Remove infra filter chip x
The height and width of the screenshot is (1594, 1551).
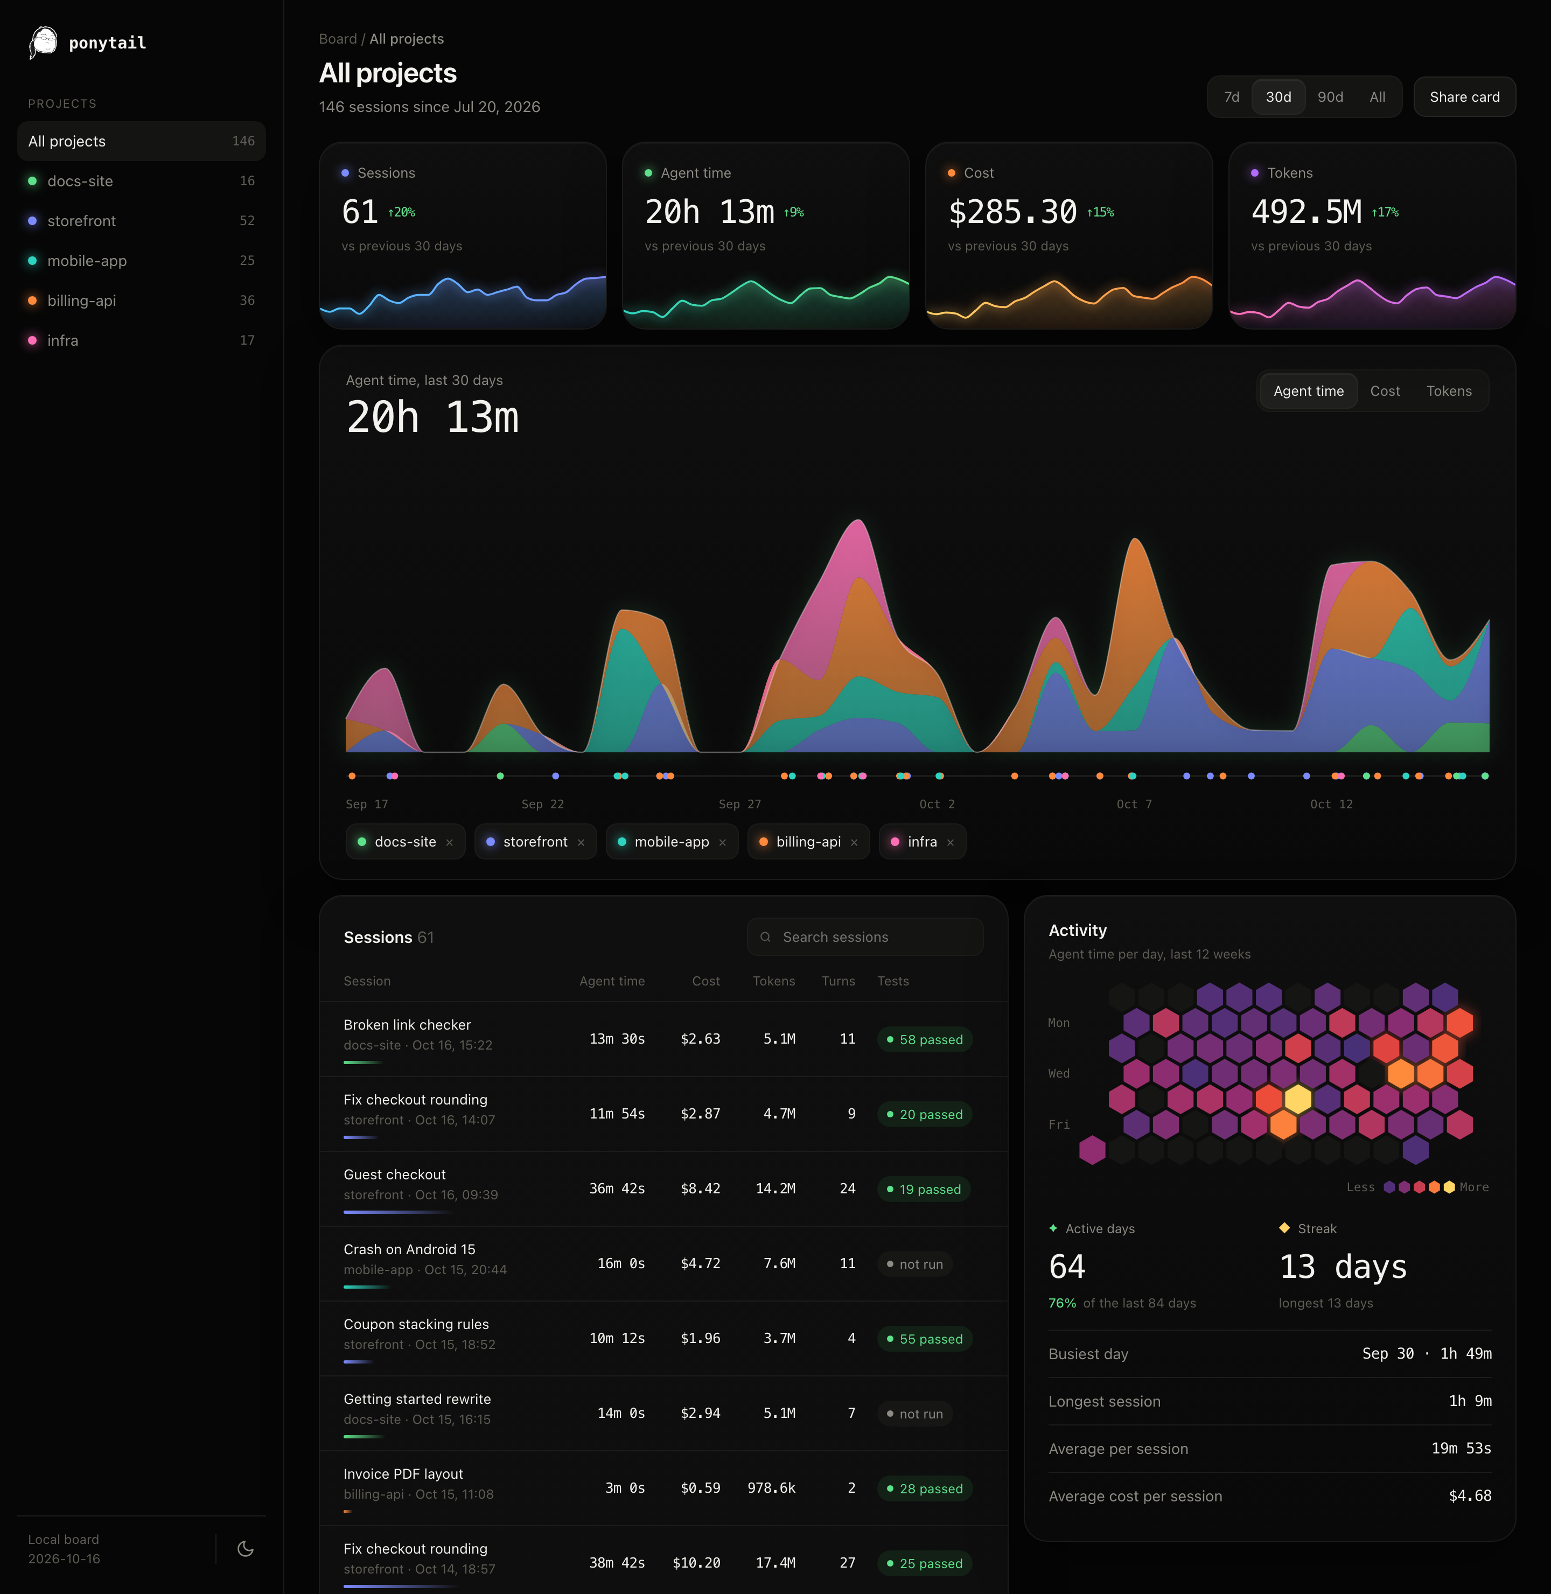pyautogui.click(x=950, y=842)
